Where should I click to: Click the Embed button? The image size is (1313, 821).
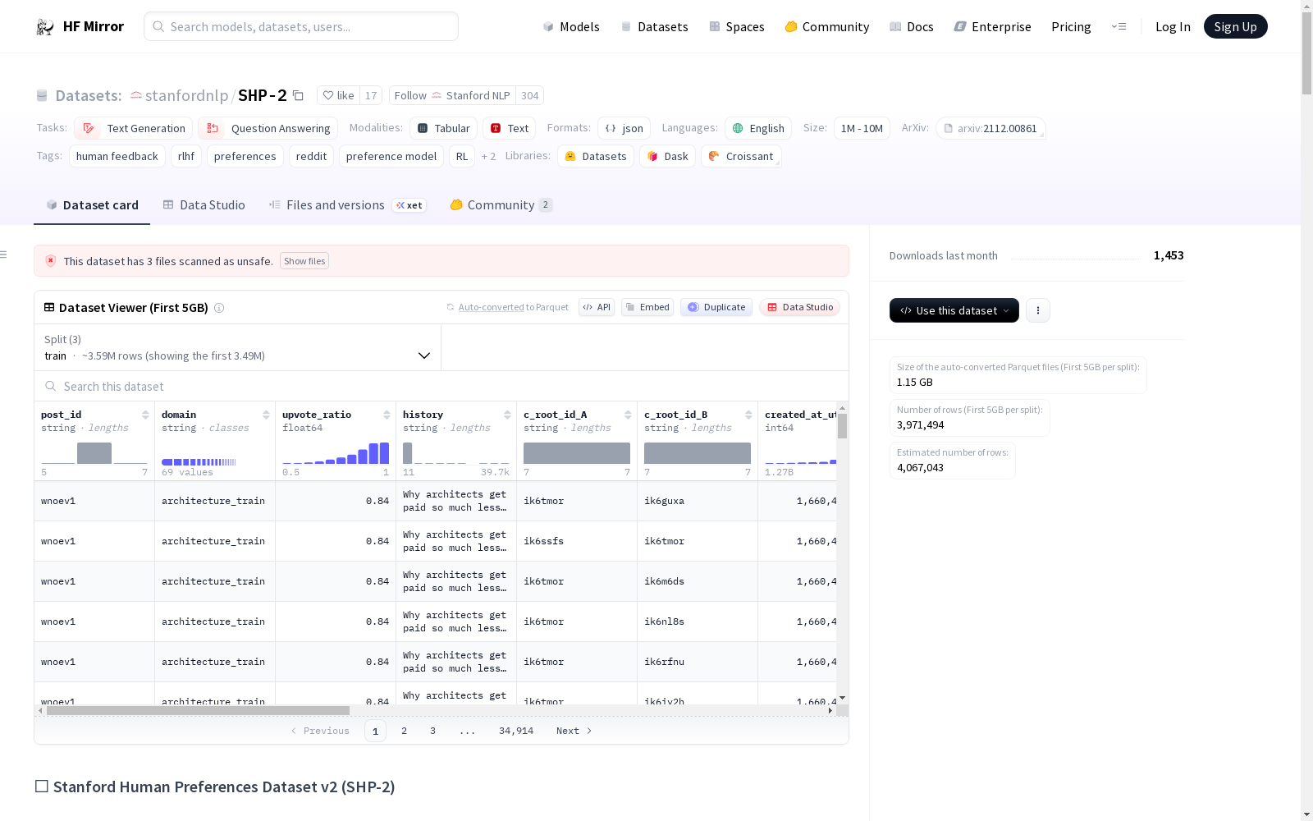click(647, 307)
